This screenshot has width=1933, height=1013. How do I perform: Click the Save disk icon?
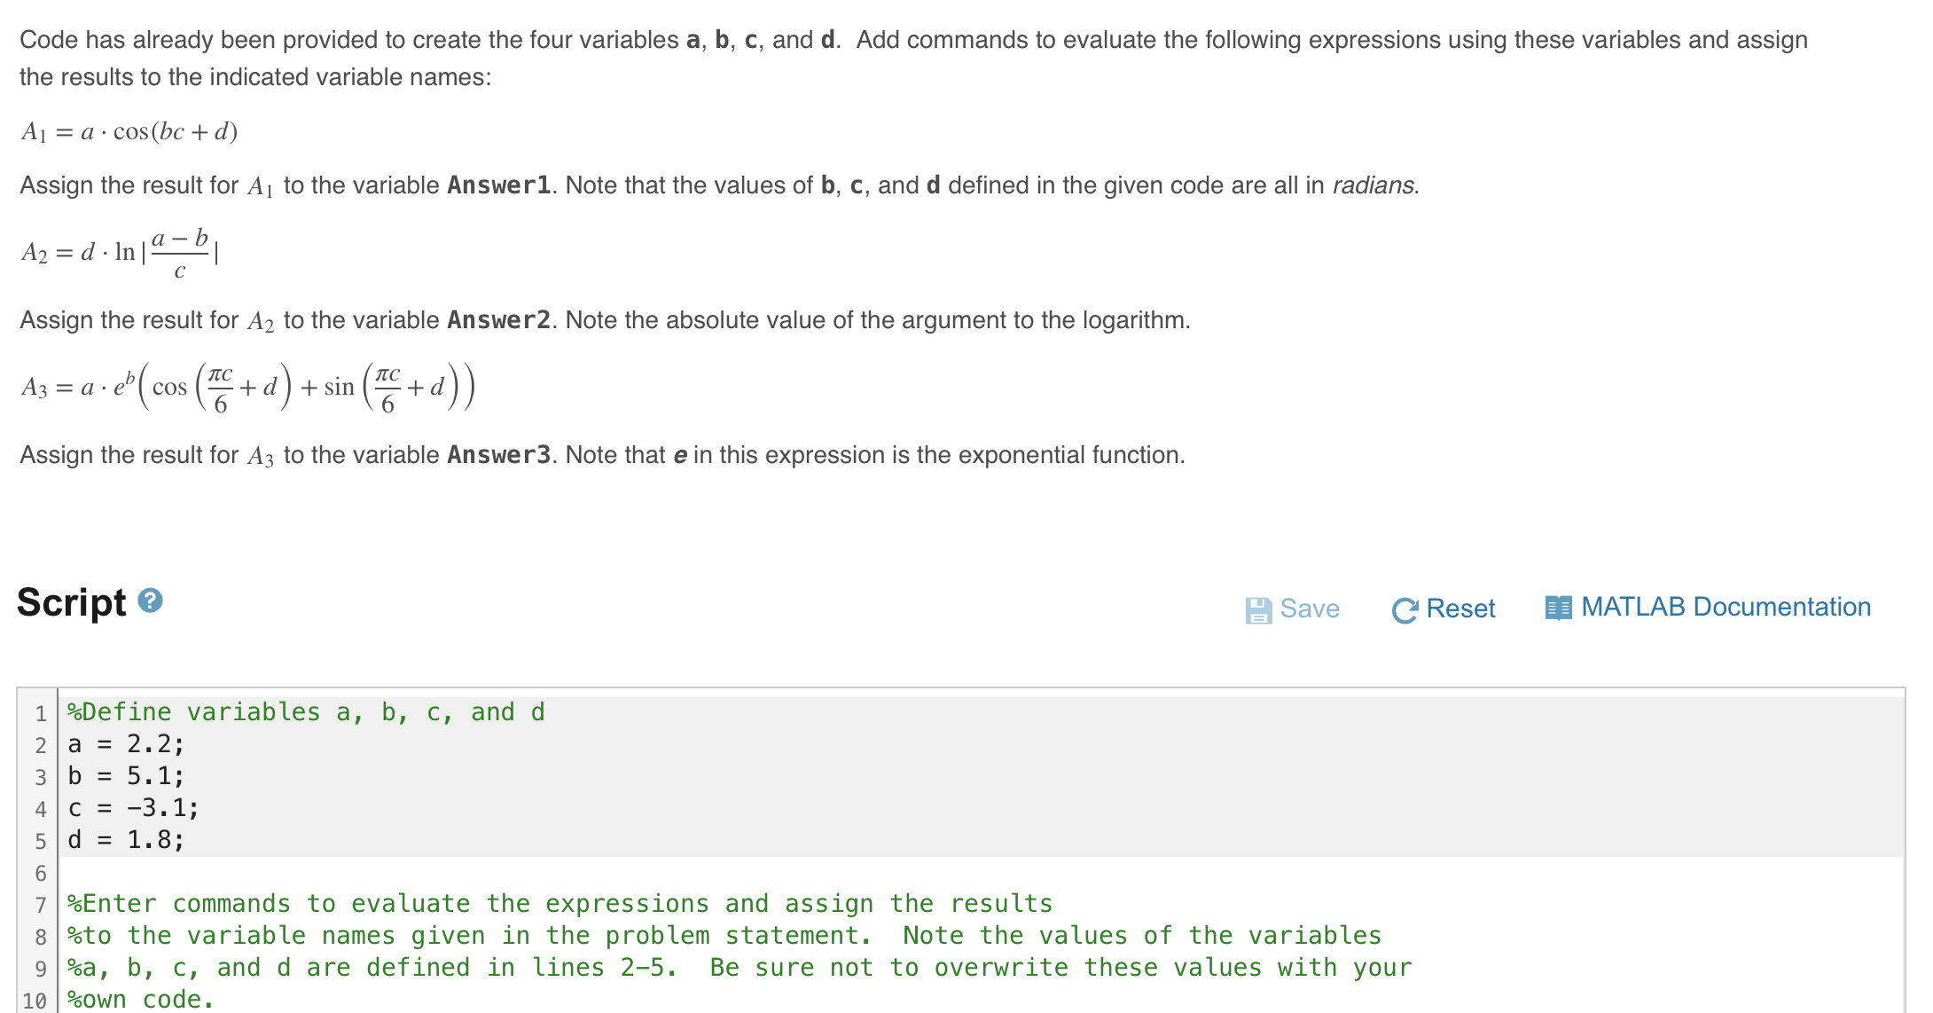(1260, 609)
